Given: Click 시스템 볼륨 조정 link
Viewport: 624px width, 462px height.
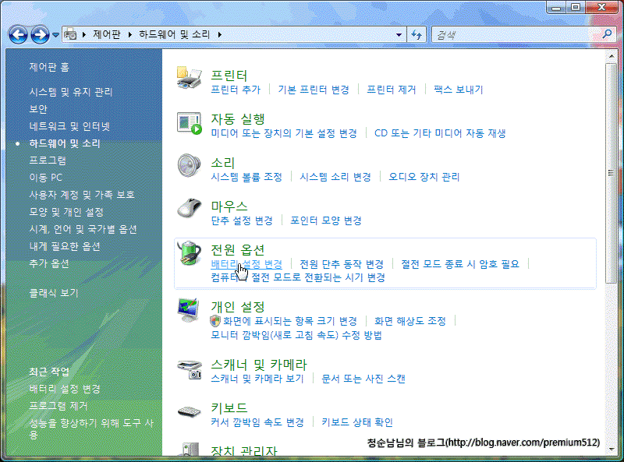Looking at the screenshot, I should click(x=246, y=177).
